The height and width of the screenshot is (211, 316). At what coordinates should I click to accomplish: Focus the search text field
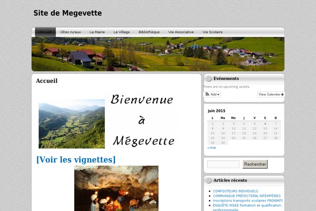(x=223, y=164)
